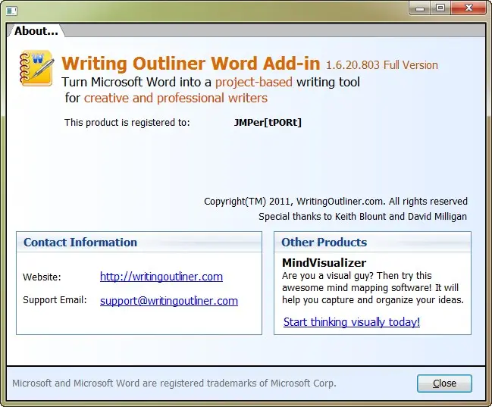Click the 'Copyright(TM) 2011, WritingOutliner.com' line
Screen dimensions: 492x407
coord(336,201)
